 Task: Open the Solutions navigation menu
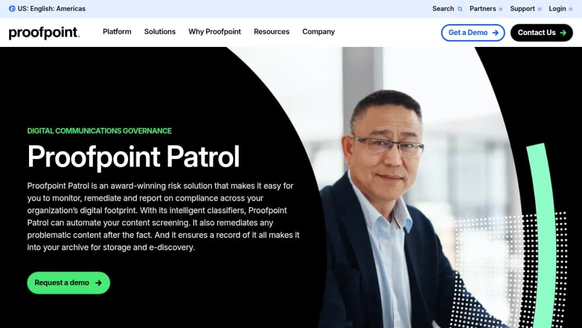(x=160, y=32)
